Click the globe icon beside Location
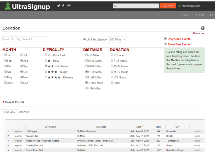This screenshot has height=152, width=215. pyautogui.click(x=202, y=28)
